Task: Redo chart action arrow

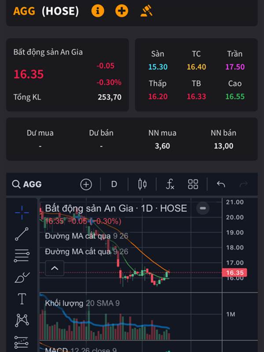Action: pos(244,184)
